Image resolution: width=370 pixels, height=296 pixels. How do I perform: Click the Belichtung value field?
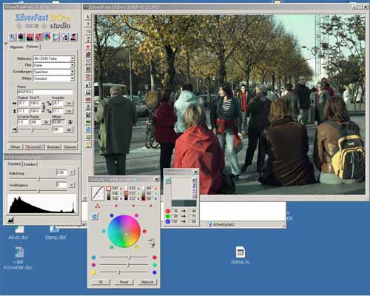61,172
